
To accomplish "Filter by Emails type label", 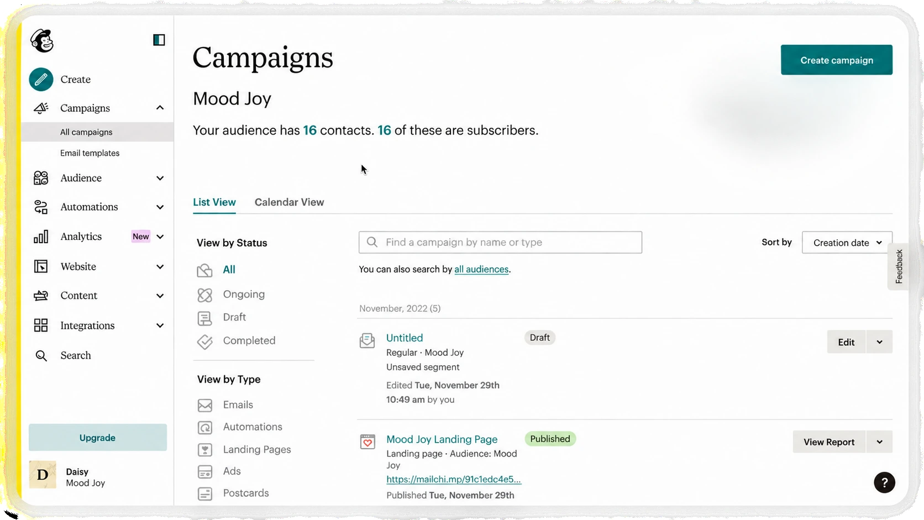I will click(238, 405).
